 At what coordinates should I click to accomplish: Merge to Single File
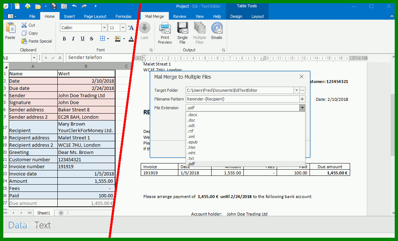[182, 33]
